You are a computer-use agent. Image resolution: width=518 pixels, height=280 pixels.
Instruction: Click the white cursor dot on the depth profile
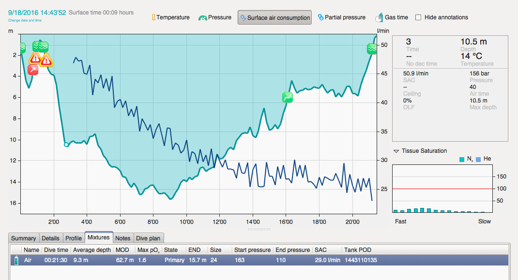pos(66,145)
